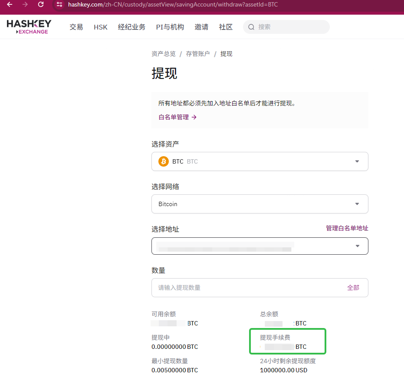Click 全部 to withdraw all

click(x=353, y=288)
